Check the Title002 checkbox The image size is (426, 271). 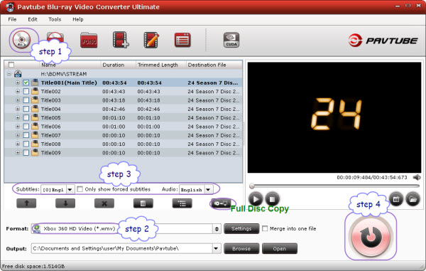[x=26, y=92]
